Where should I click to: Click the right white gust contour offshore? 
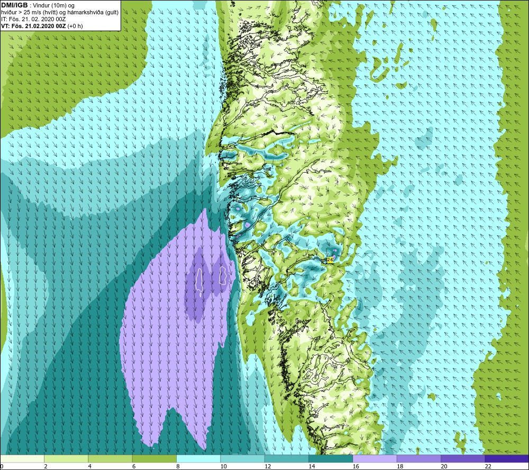click(222, 275)
